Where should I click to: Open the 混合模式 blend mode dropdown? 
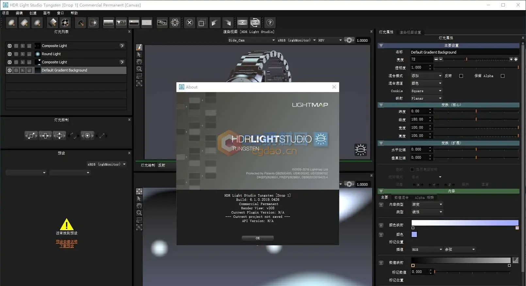426,76
